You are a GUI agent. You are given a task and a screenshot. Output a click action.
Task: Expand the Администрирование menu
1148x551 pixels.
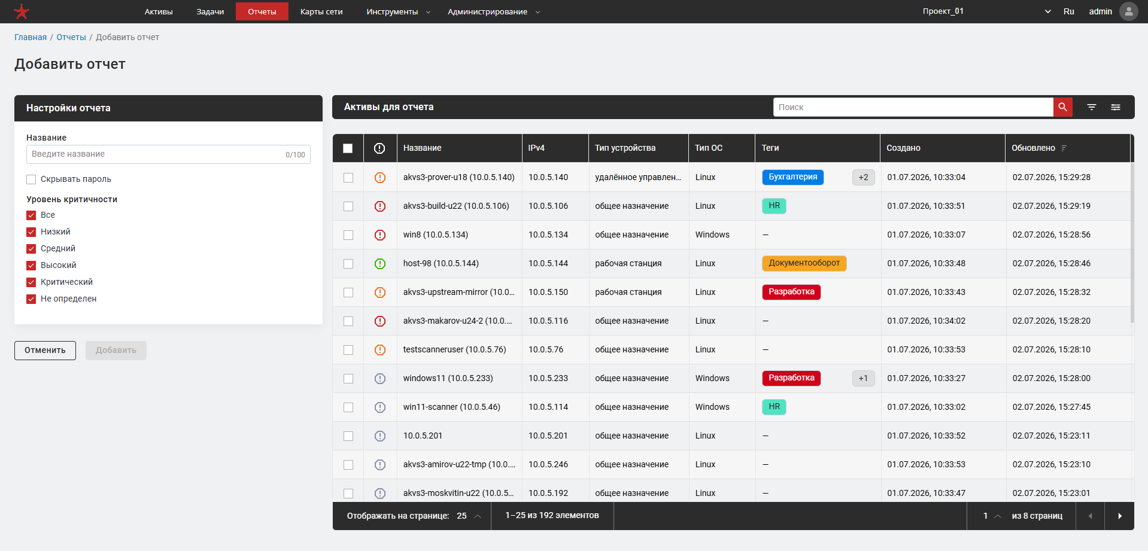494,12
